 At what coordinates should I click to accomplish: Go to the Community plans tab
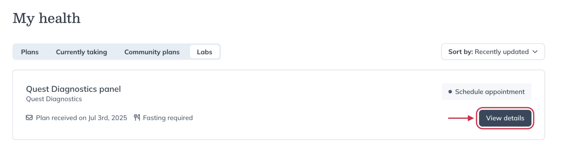coord(152,52)
